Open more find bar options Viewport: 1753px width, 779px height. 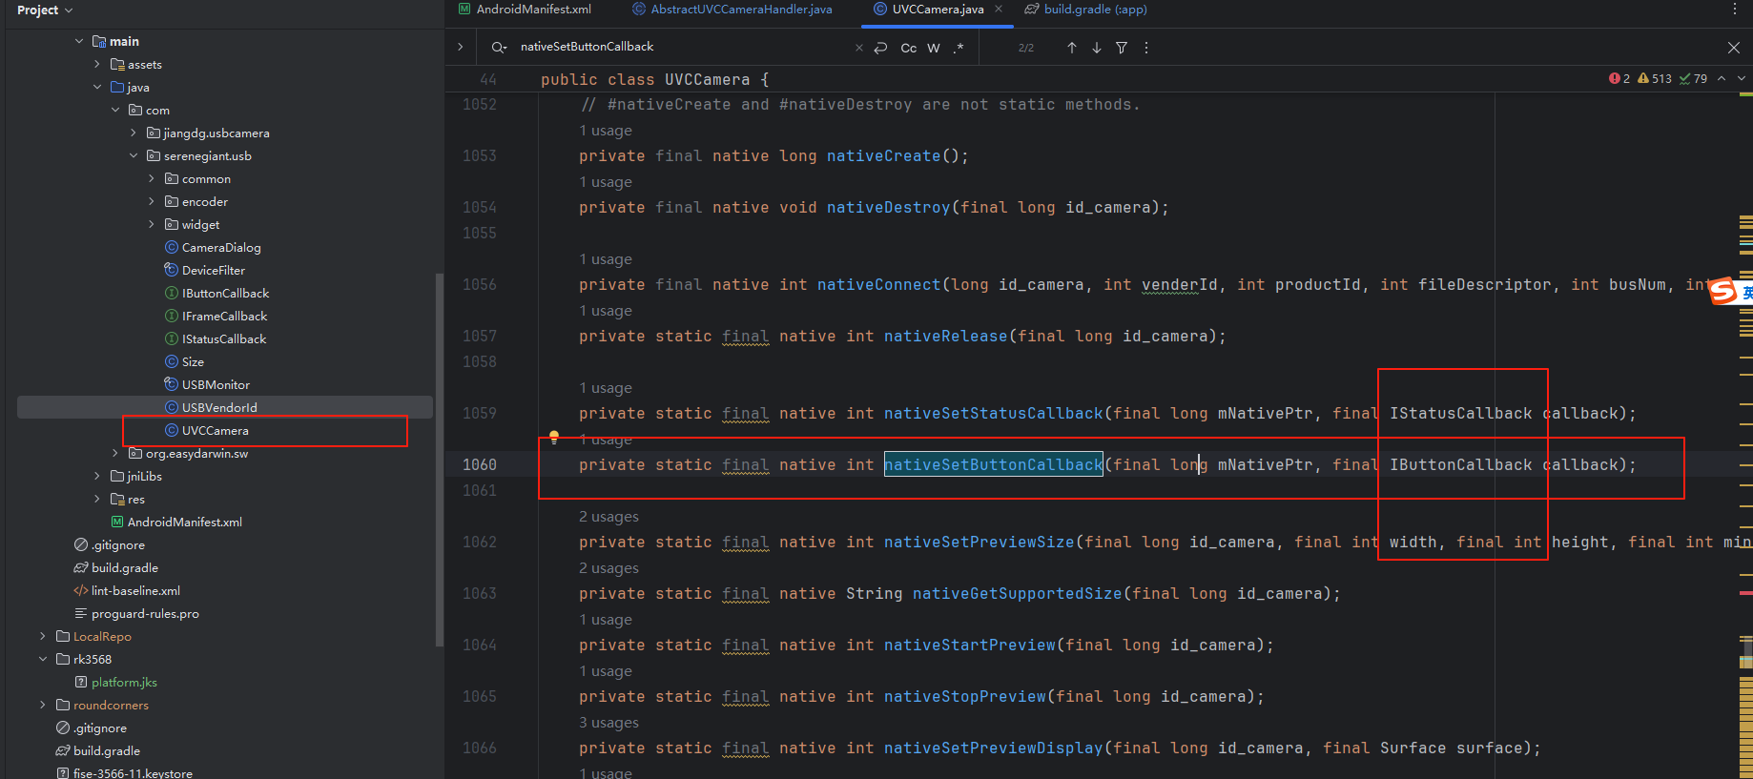click(1146, 48)
